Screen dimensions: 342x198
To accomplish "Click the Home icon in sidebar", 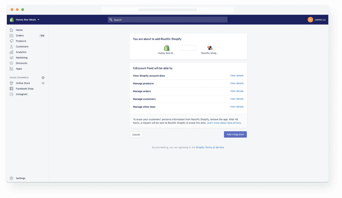I will [12, 30].
